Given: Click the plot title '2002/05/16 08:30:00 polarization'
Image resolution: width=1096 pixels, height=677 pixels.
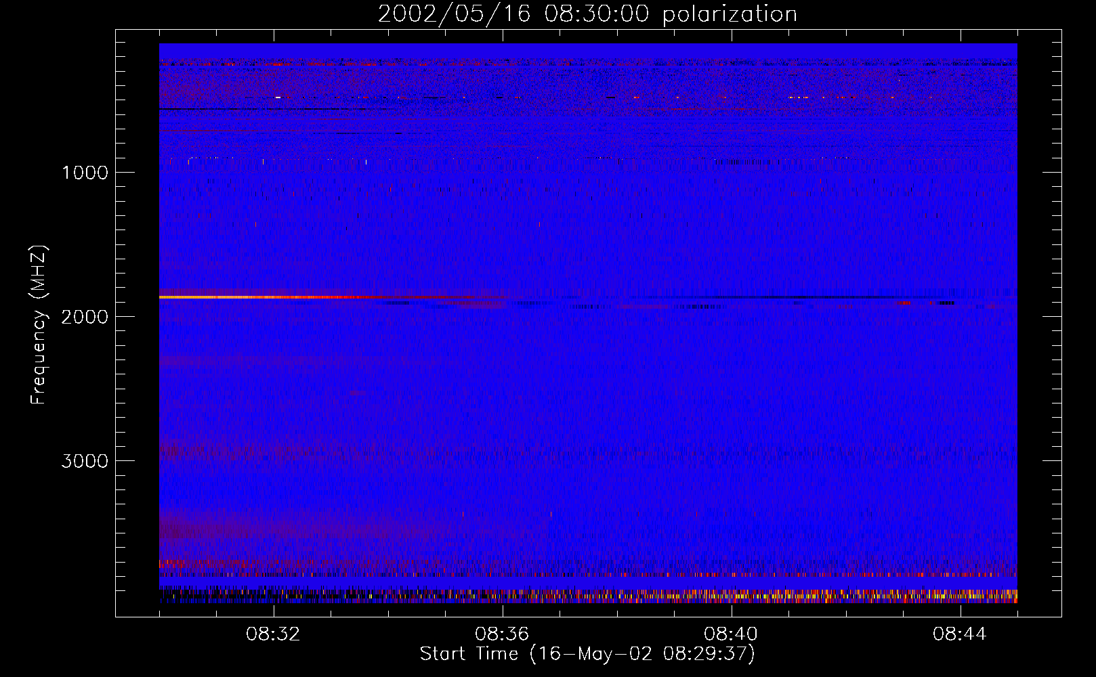Looking at the screenshot, I should (587, 14).
